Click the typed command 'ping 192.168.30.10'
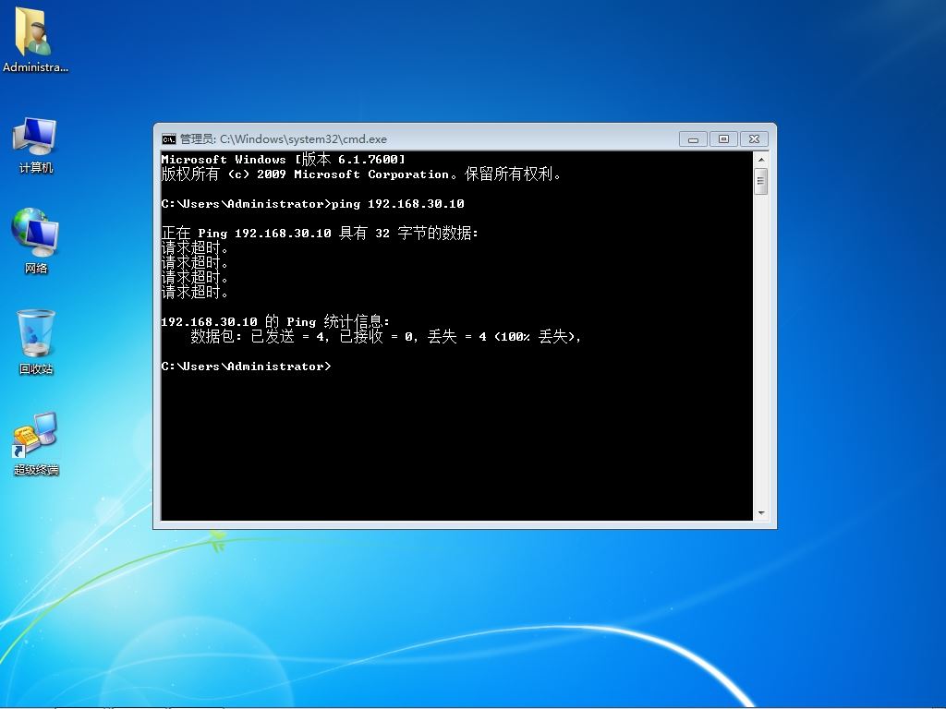This screenshot has height=709, width=946. (397, 204)
